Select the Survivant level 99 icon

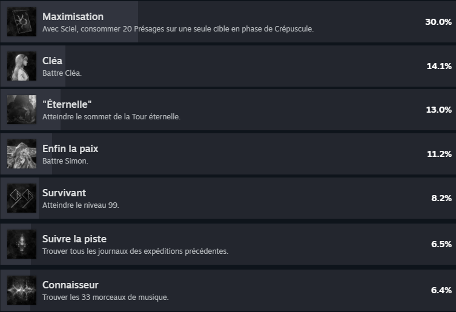tap(22, 198)
